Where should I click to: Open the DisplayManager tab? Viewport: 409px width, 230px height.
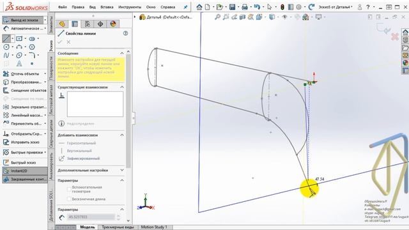pos(113,24)
